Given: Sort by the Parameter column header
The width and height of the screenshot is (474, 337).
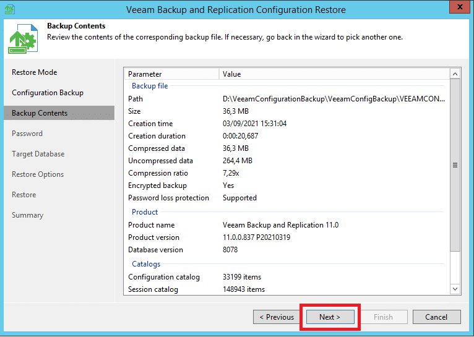Looking at the screenshot, I should (171, 74).
